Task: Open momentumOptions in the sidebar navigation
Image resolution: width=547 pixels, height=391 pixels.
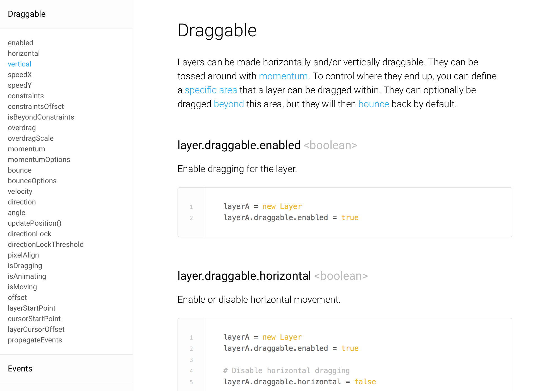Action: [x=39, y=159]
